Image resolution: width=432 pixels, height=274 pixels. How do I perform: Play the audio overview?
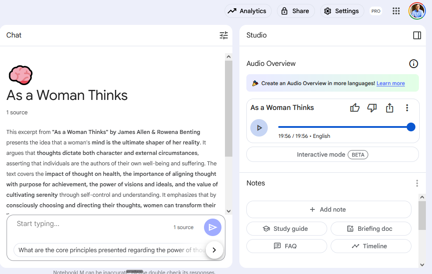(259, 128)
